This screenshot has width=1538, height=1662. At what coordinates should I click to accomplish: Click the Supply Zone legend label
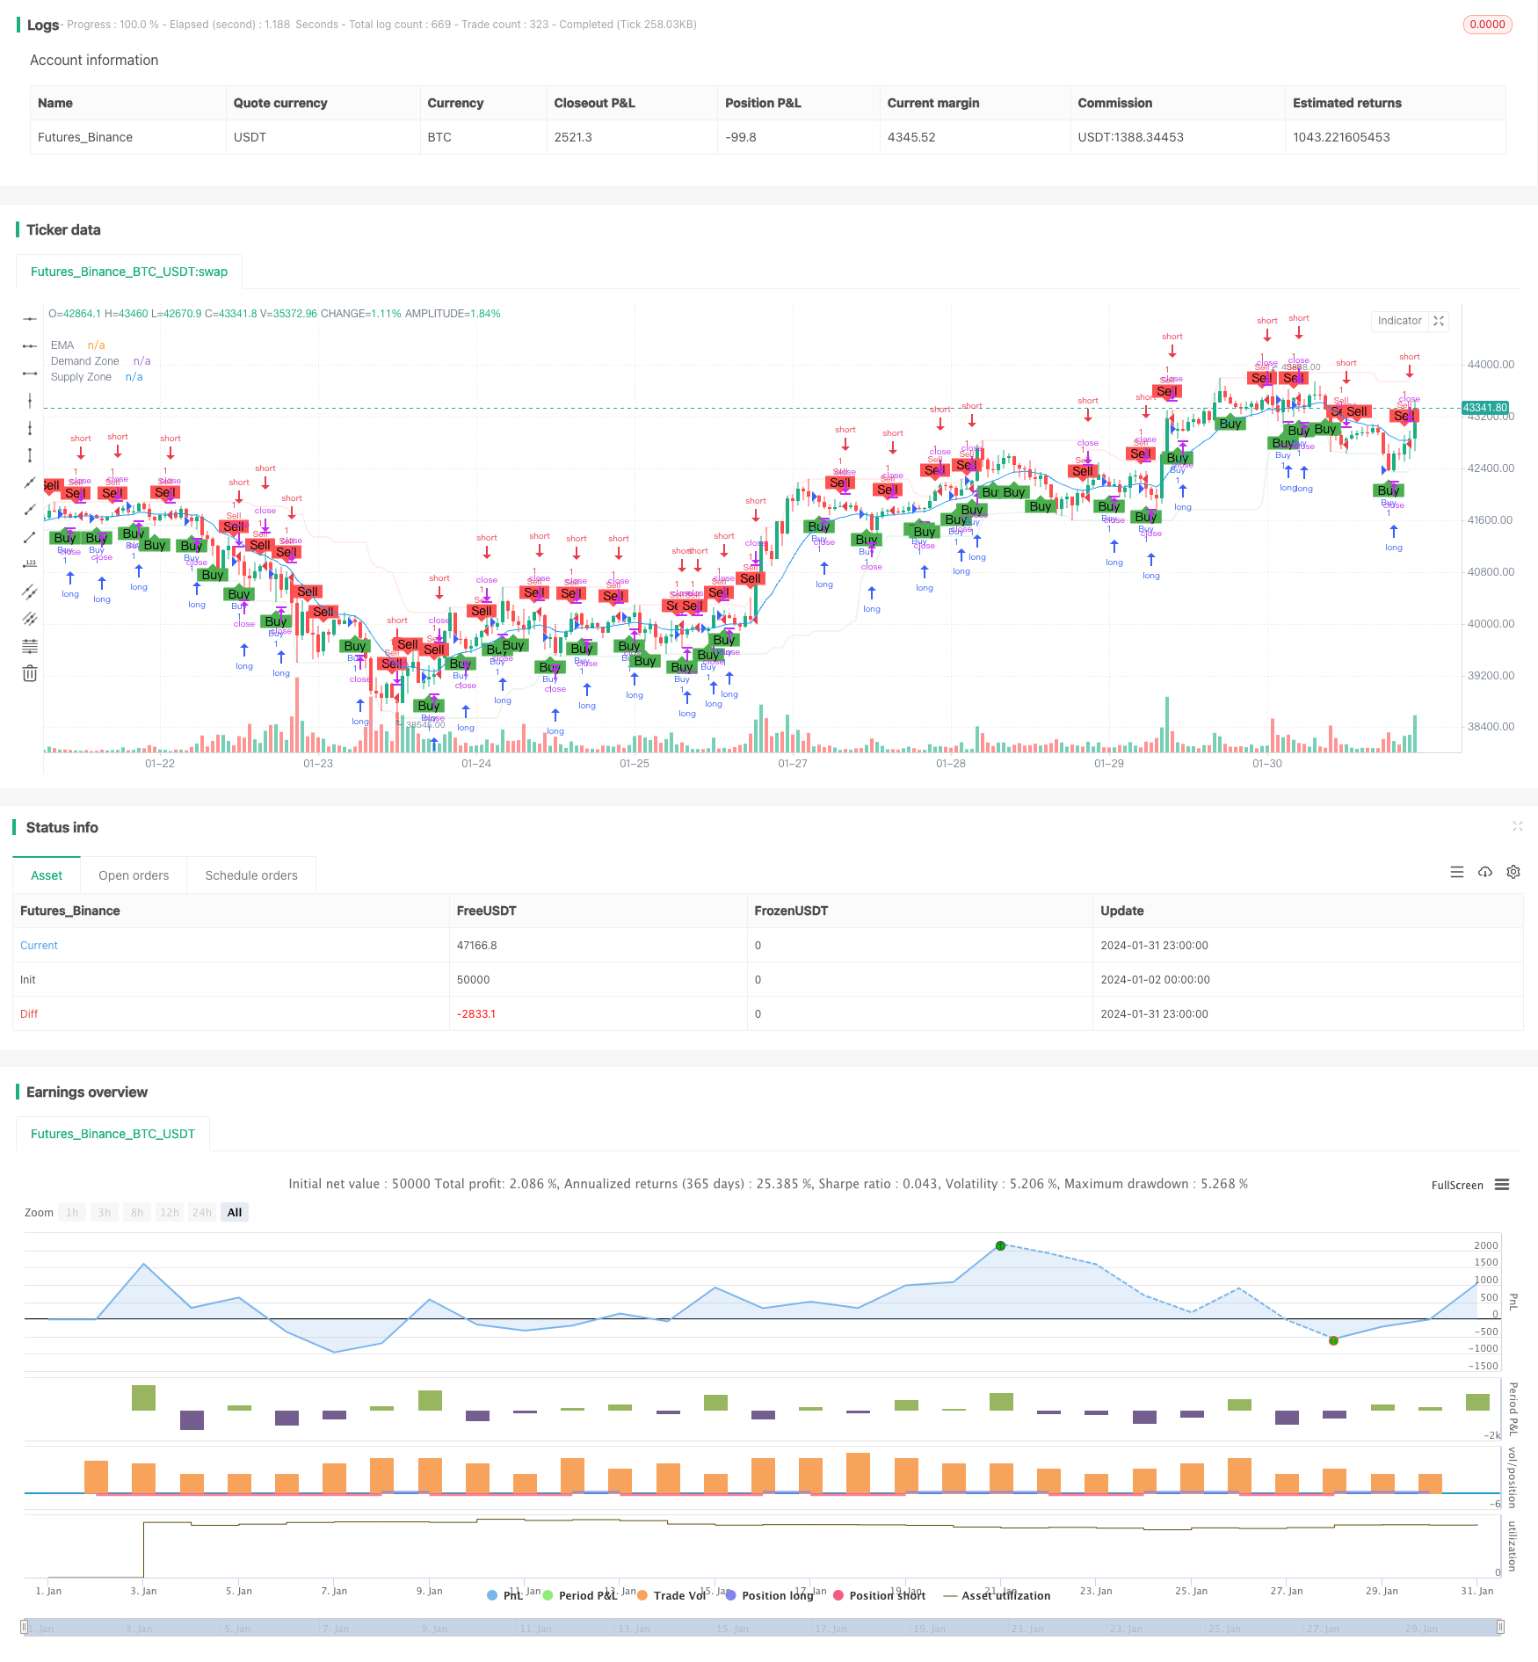(x=81, y=377)
